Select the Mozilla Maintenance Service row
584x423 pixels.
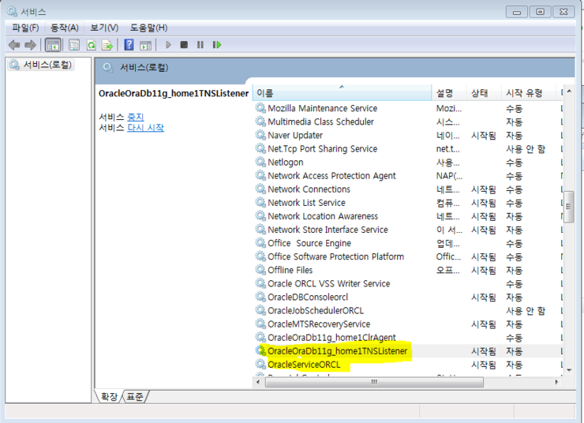(x=408, y=108)
